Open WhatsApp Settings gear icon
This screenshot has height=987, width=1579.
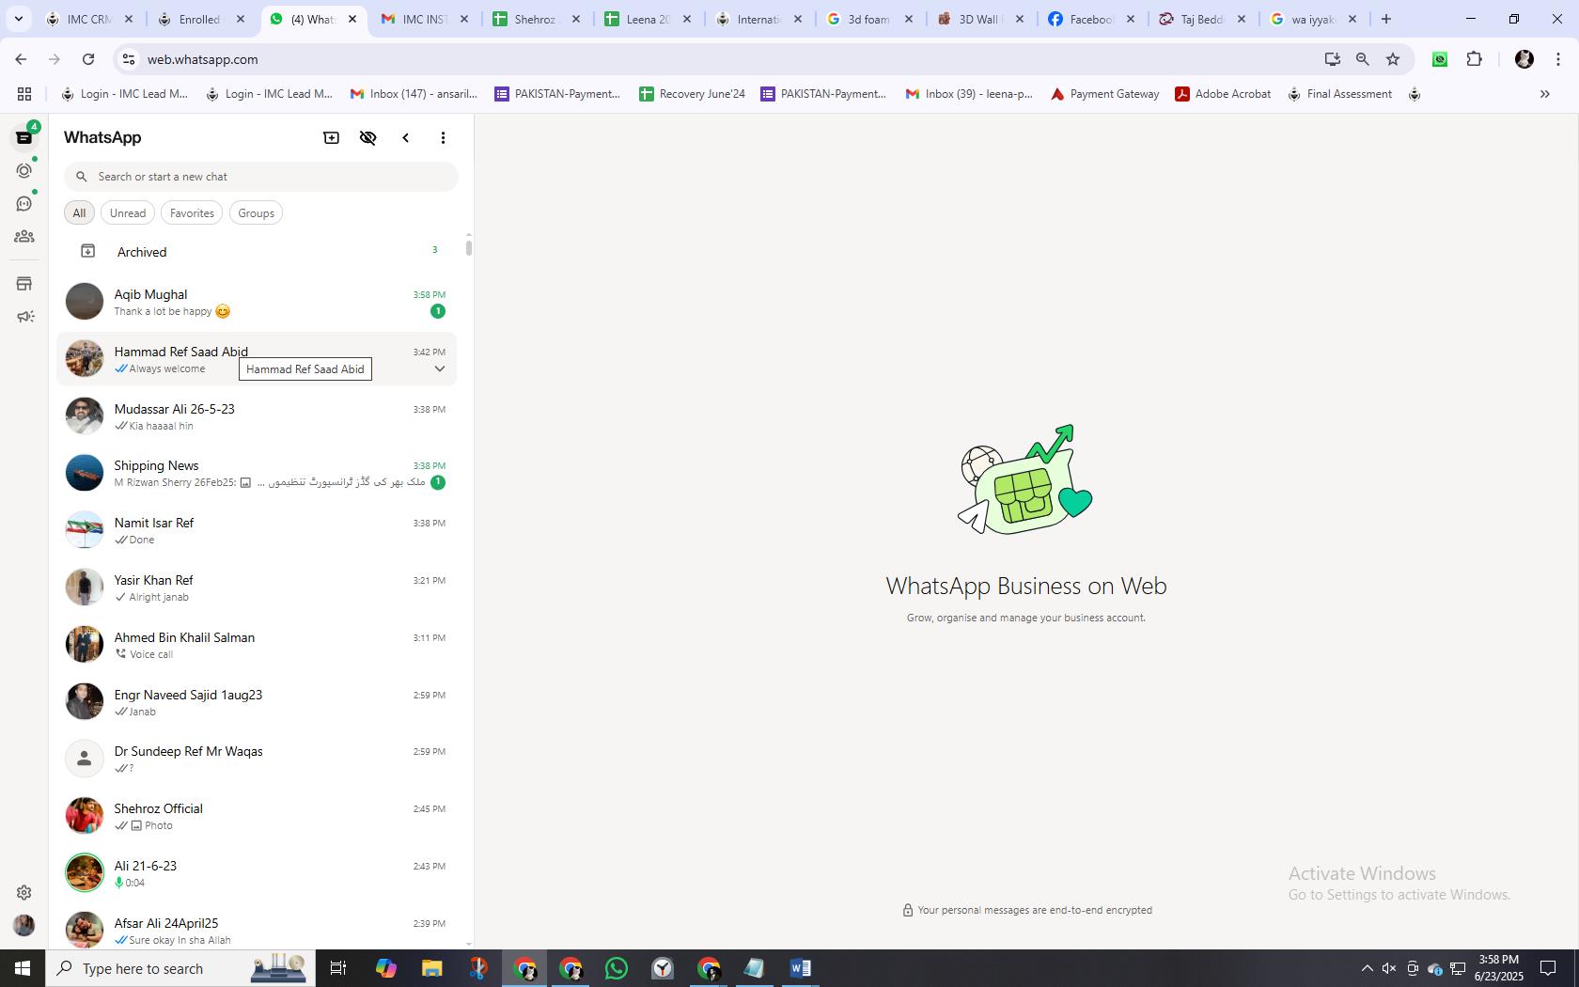24,892
